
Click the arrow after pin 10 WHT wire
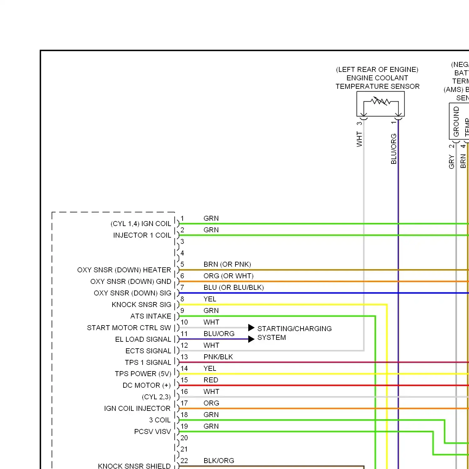pos(251,328)
